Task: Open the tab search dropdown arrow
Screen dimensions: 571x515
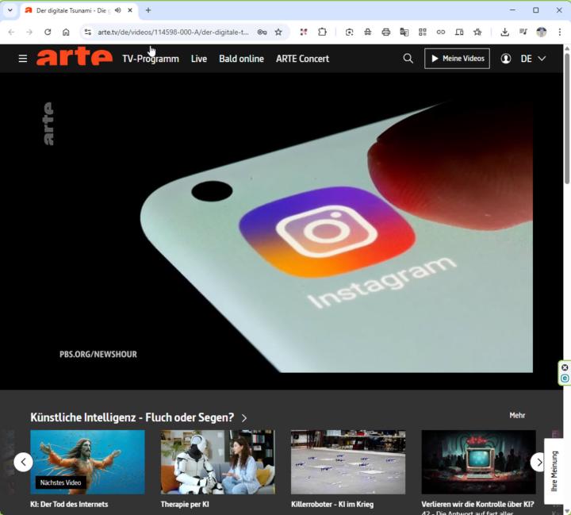Action: tap(10, 10)
